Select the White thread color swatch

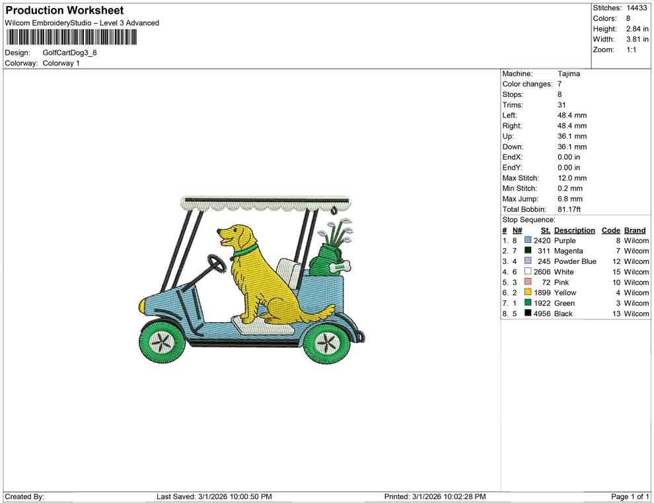[528, 271]
